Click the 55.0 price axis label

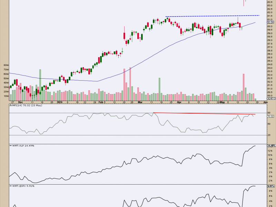click(270, 61)
